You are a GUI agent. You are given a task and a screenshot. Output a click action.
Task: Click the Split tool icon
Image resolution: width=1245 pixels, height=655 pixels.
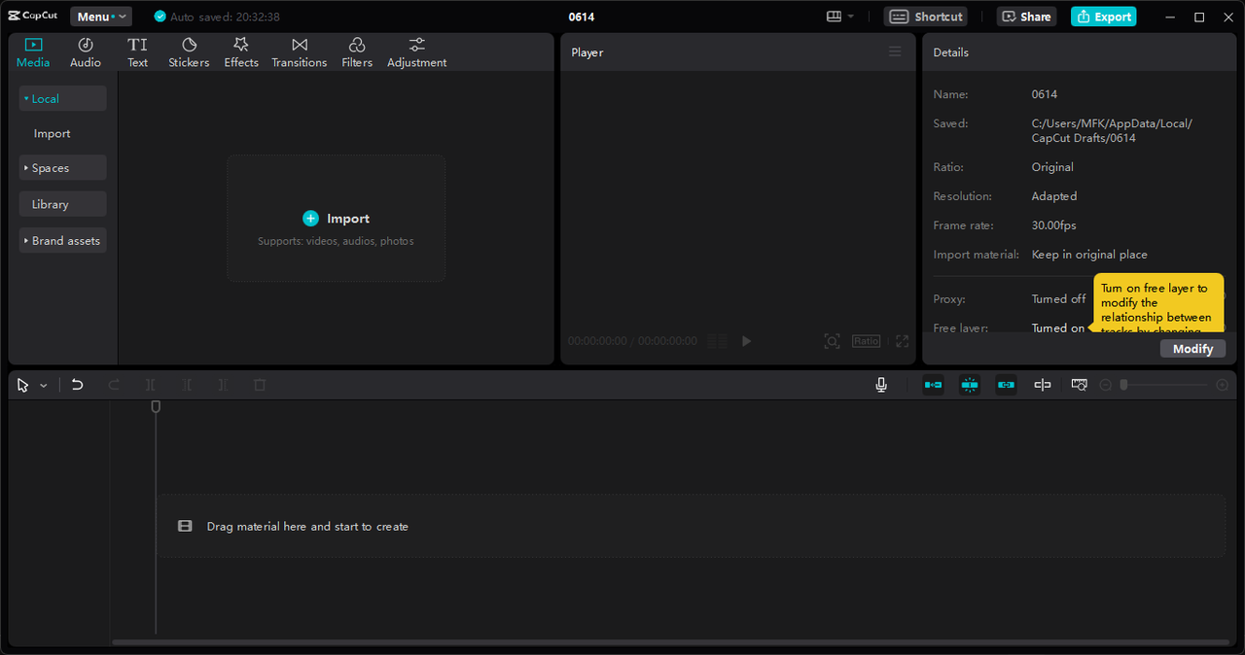[150, 385]
